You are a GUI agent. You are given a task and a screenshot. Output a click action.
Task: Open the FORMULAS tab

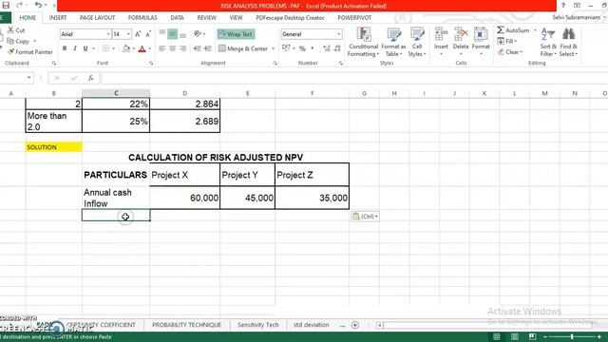142,17
